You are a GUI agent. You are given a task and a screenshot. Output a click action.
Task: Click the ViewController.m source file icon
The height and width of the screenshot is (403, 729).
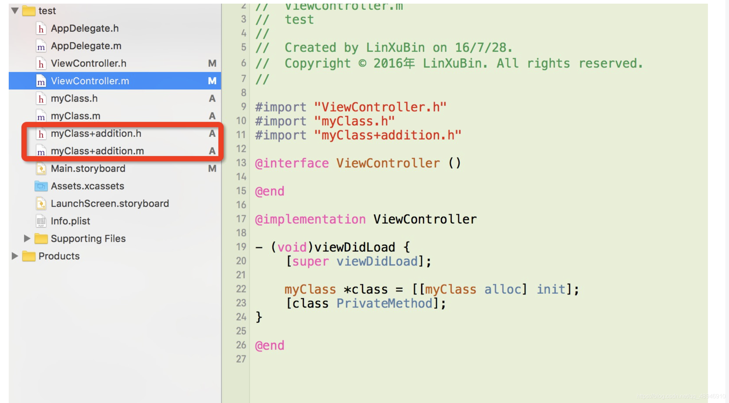click(41, 81)
